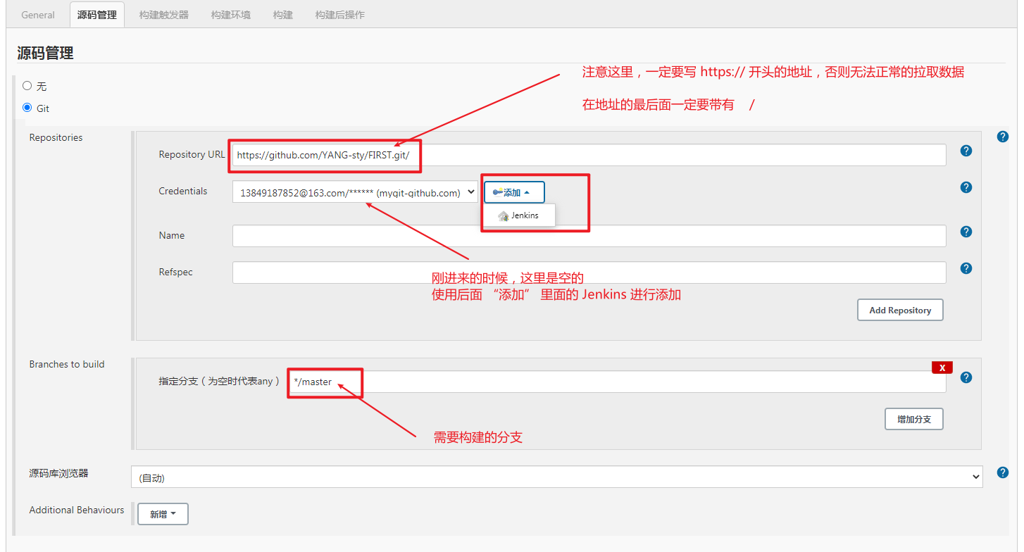Open the 源码库浏览器 (自动) dropdown
Image resolution: width=1024 pixels, height=552 pixels.
pos(556,477)
